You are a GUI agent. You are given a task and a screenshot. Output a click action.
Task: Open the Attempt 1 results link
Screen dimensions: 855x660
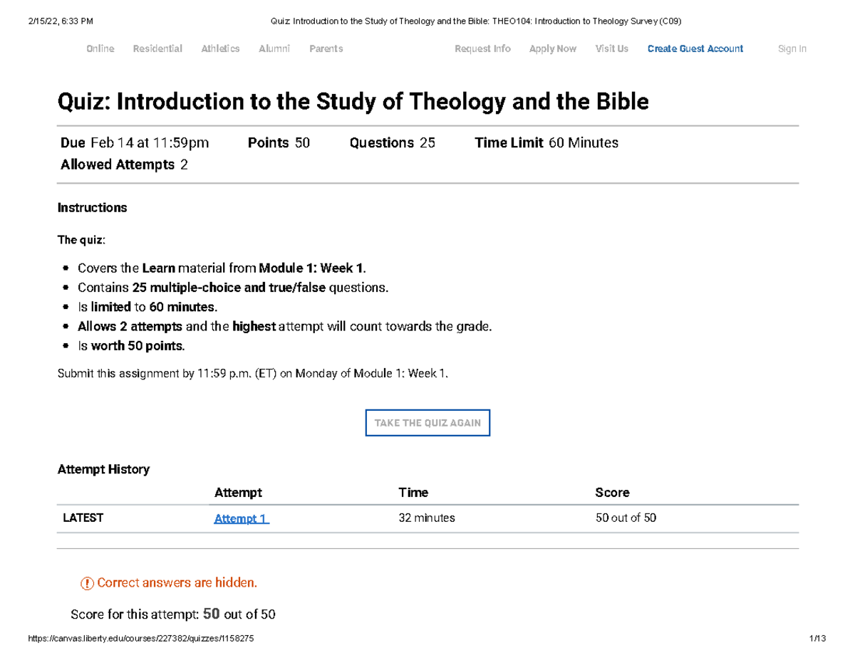click(x=239, y=518)
